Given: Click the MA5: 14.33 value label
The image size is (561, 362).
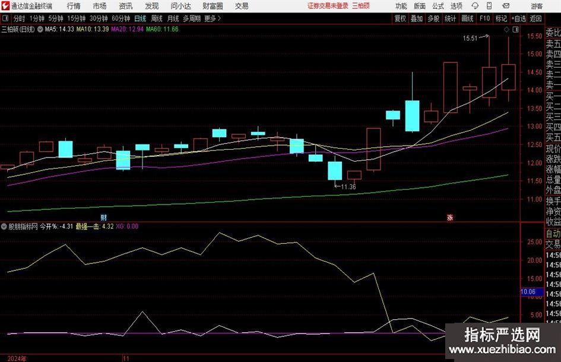Looking at the screenshot, I should (59, 29).
